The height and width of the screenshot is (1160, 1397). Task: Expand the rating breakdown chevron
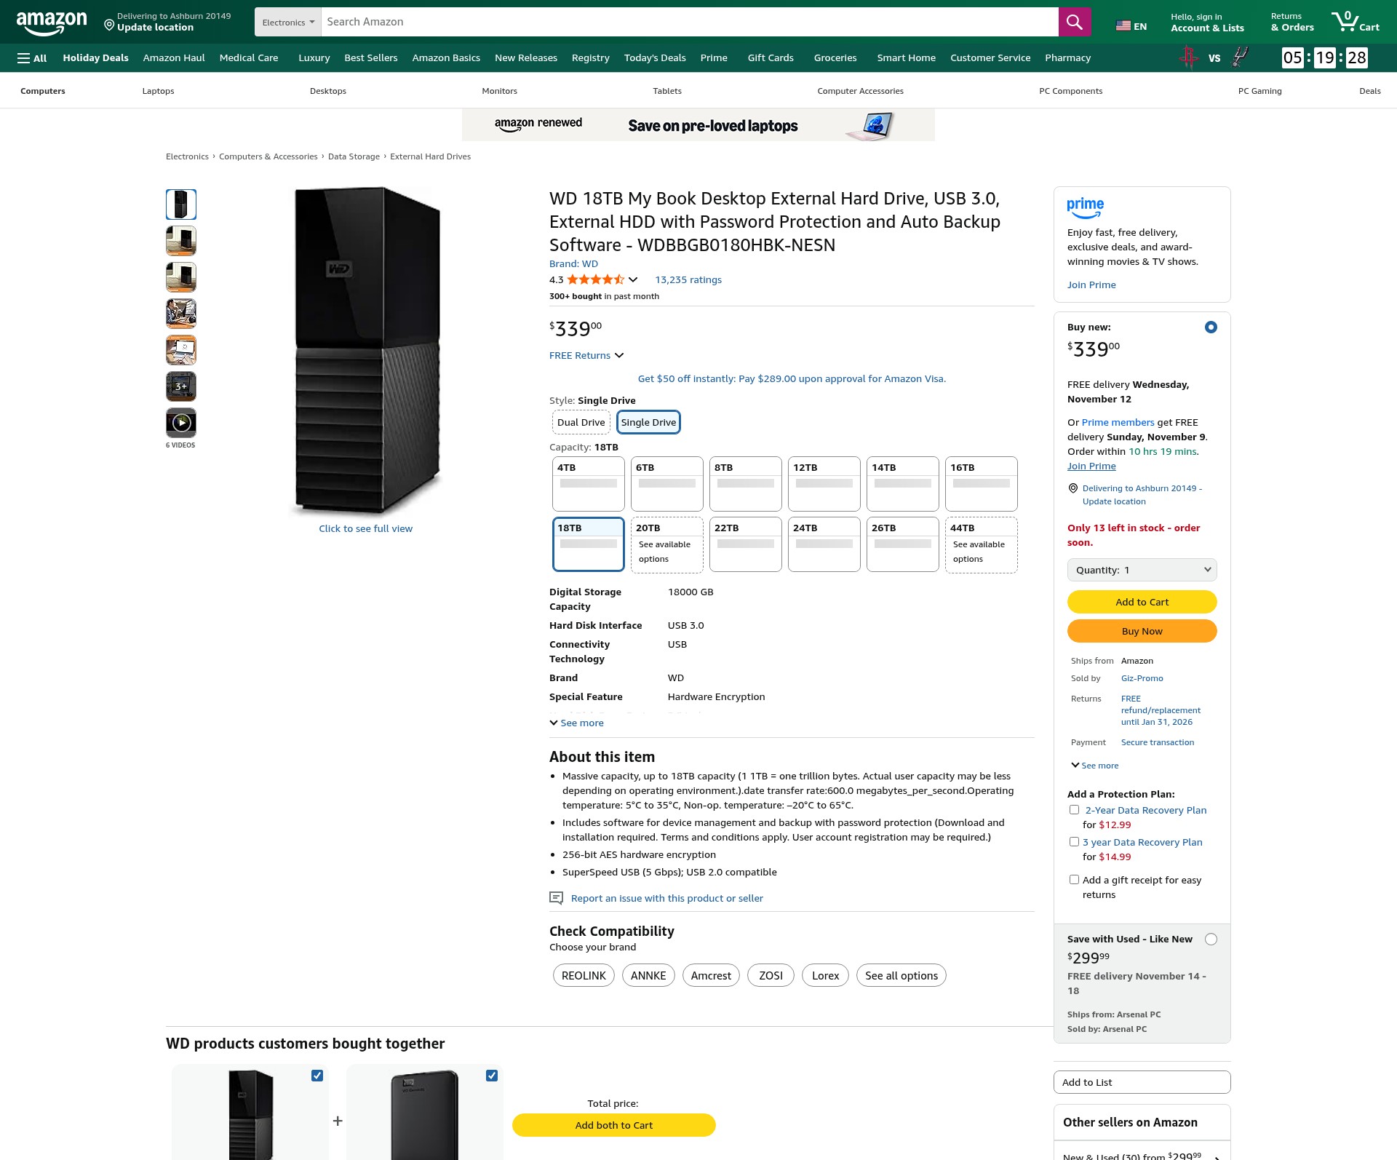click(x=633, y=280)
